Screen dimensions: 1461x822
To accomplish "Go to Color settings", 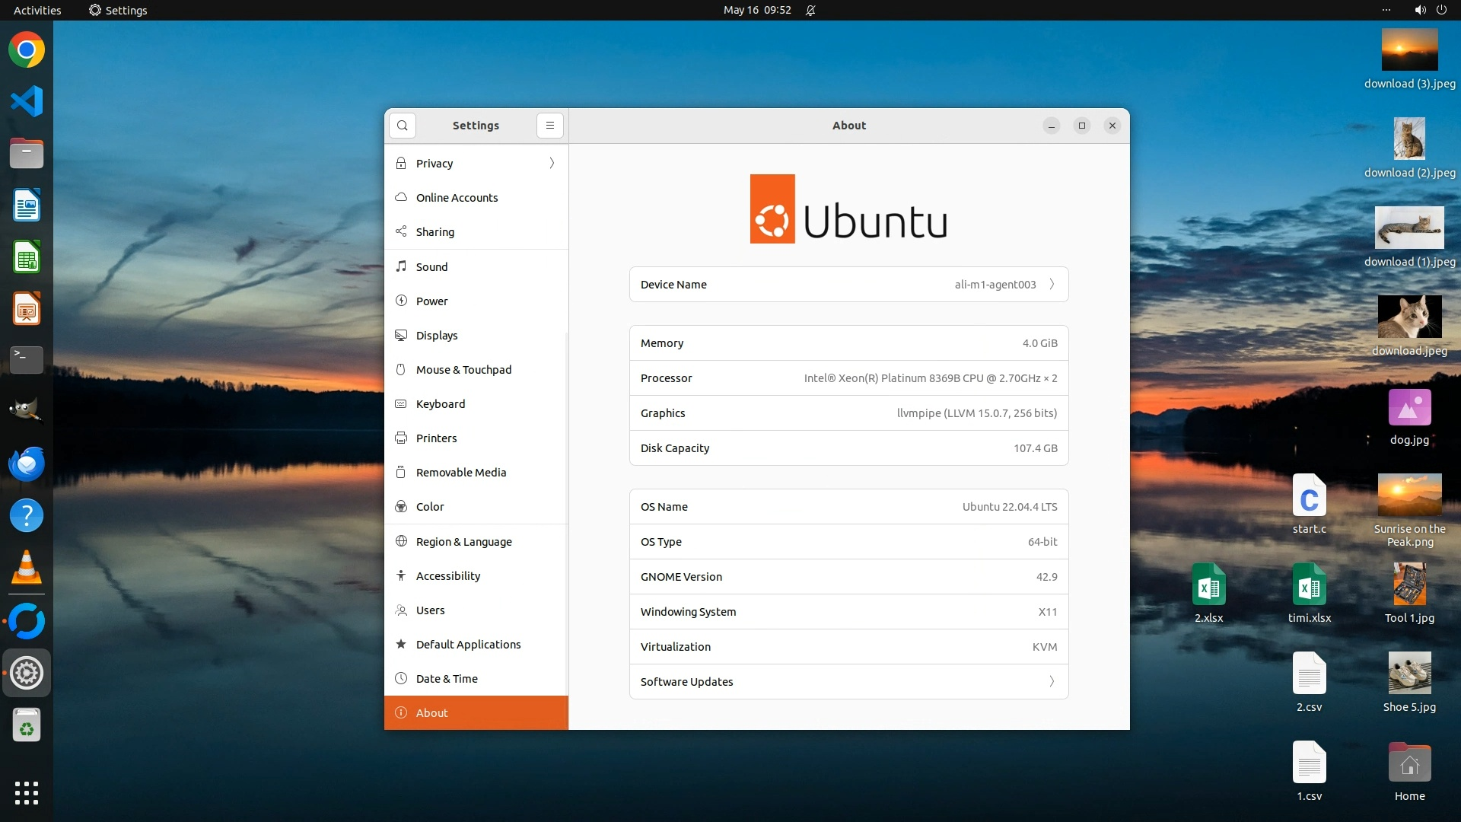I will [430, 507].
